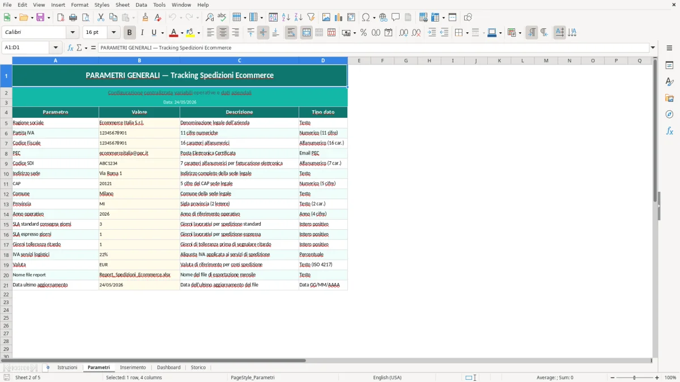Expand the Name Box dropdown arrow
Image resolution: width=680 pixels, height=382 pixels.
tap(56, 48)
